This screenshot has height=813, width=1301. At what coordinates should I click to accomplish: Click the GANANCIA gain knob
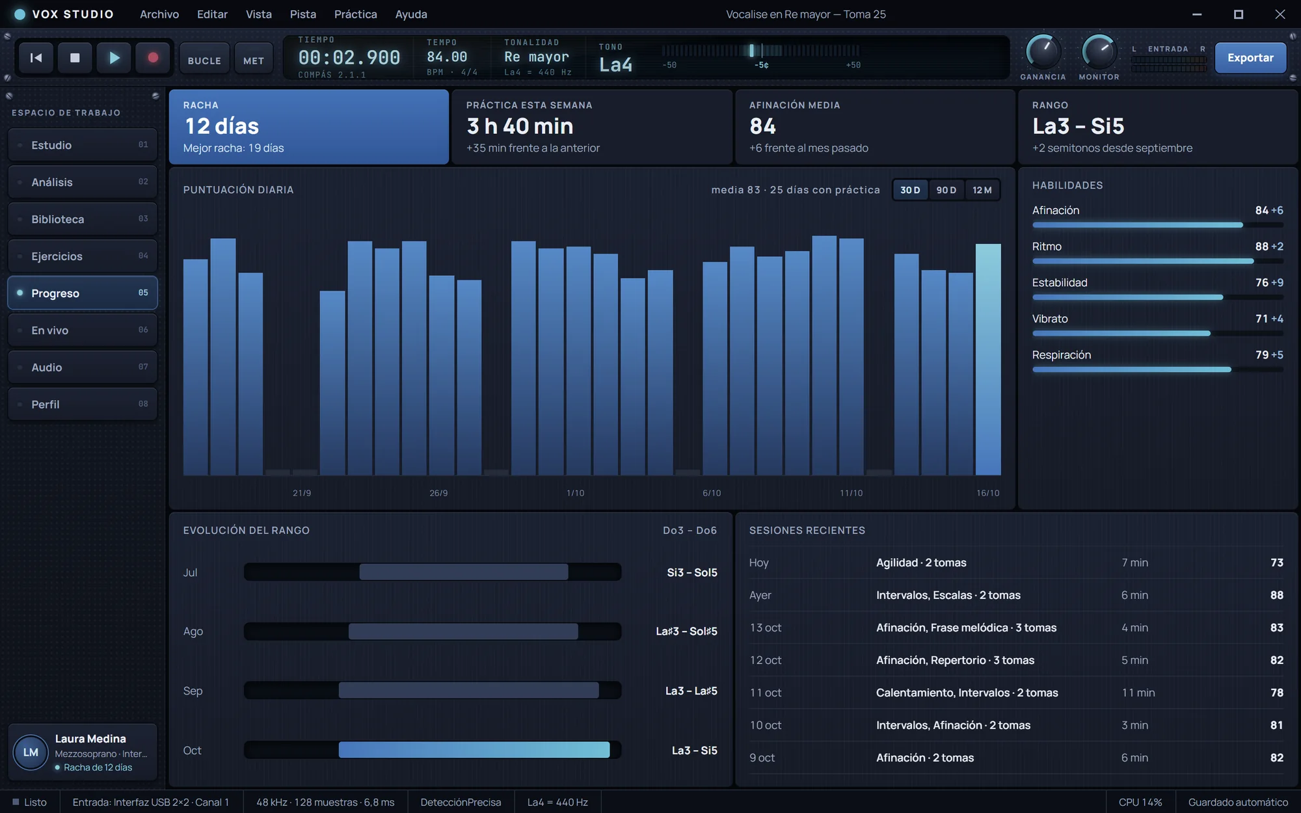tap(1043, 52)
